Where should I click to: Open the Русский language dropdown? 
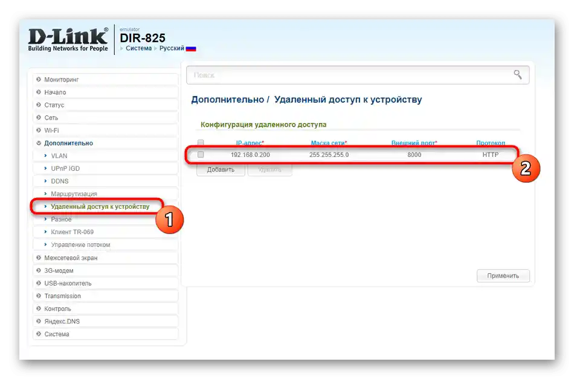tap(172, 48)
